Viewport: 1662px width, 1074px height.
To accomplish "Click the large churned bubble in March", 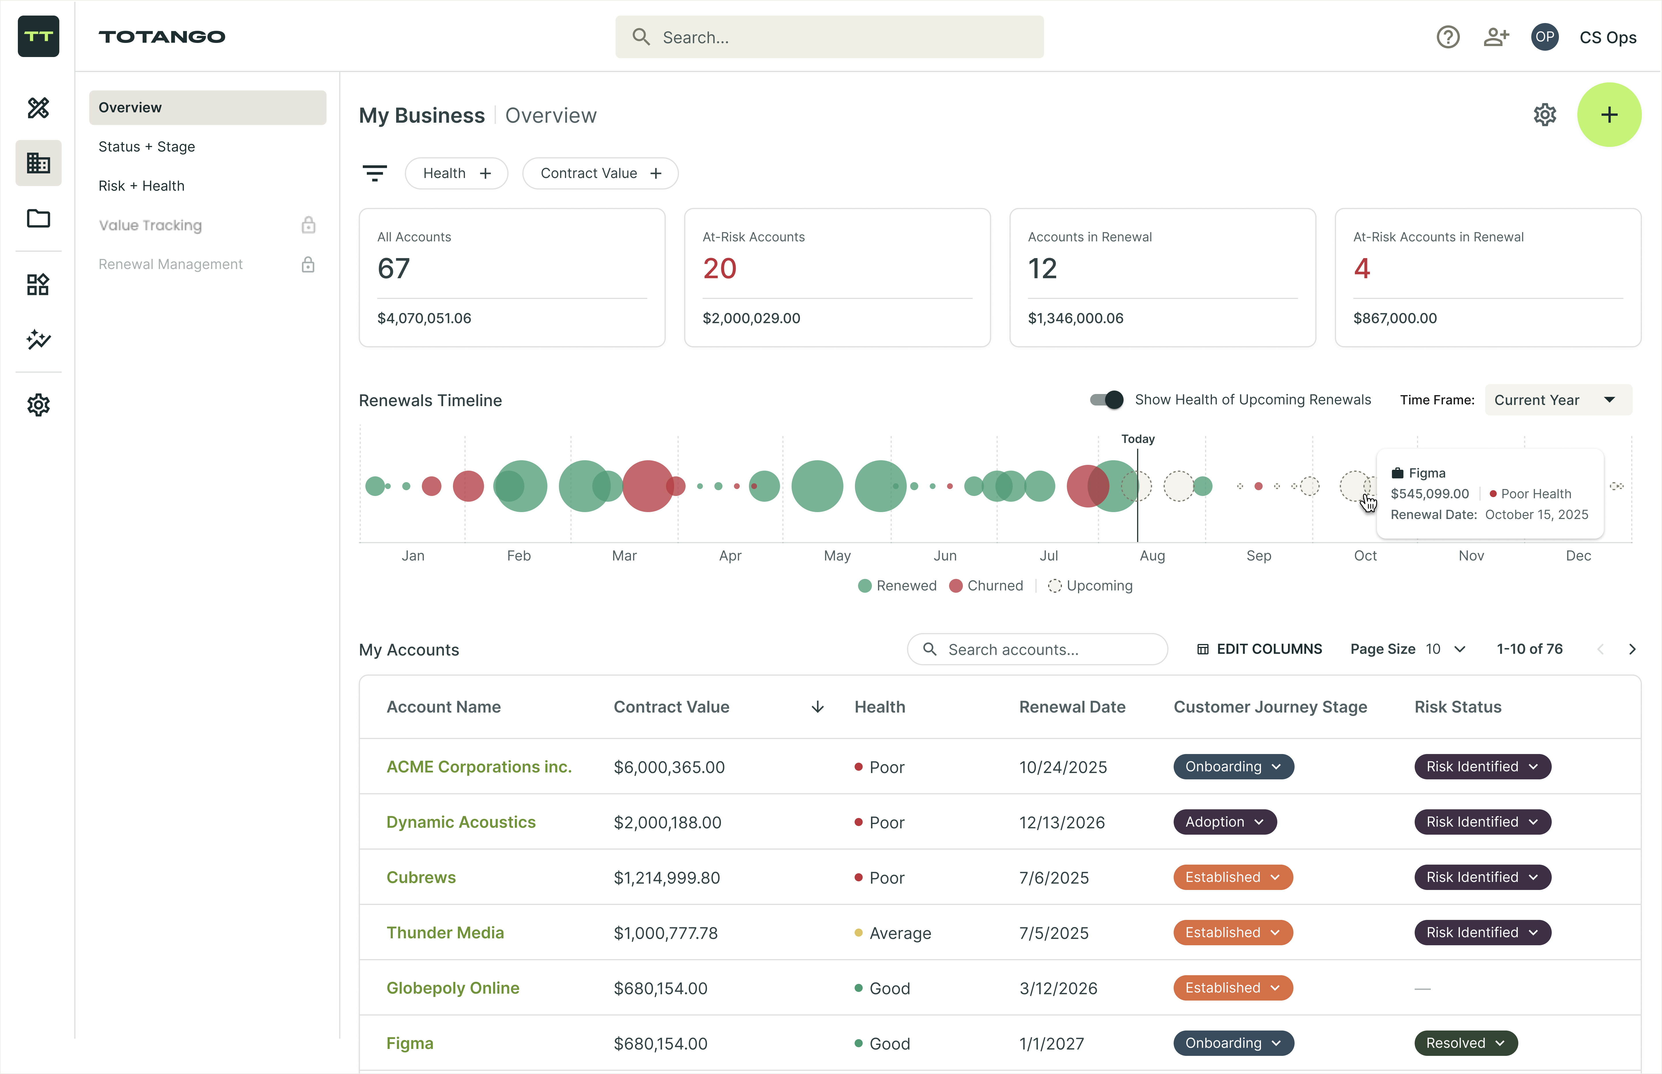I will point(648,486).
